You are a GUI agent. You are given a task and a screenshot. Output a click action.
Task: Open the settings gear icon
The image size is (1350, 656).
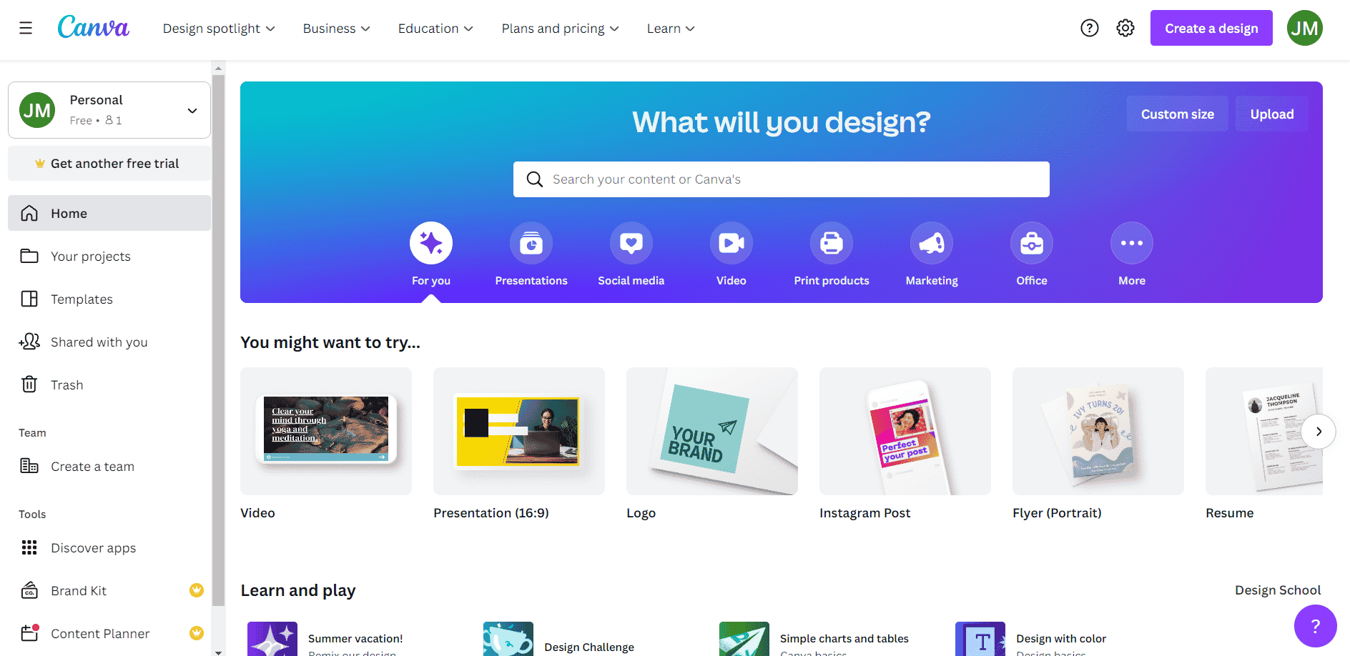coord(1125,28)
